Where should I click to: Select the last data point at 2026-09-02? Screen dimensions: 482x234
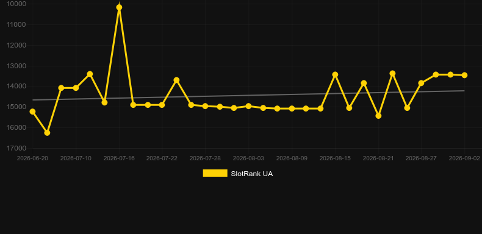[x=464, y=75]
